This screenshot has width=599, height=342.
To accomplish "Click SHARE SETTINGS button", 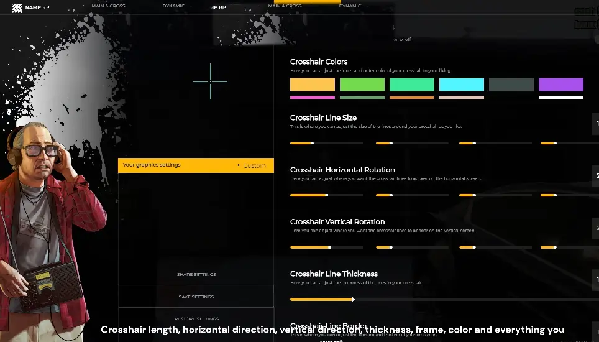I will coord(196,274).
